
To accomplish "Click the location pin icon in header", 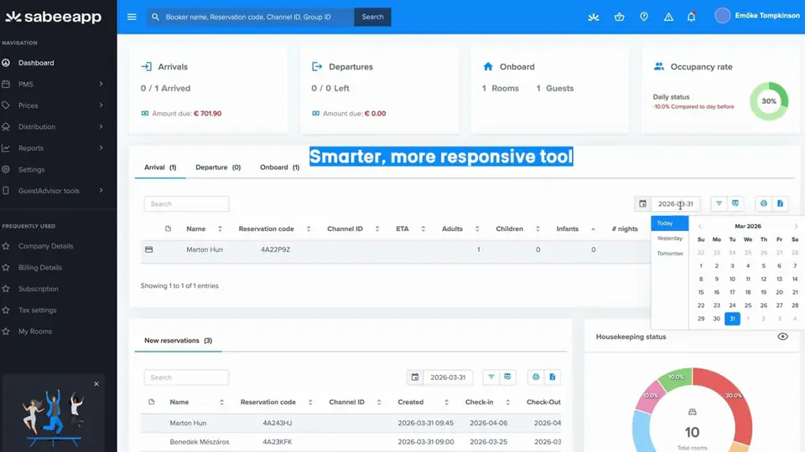I will coord(644,17).
